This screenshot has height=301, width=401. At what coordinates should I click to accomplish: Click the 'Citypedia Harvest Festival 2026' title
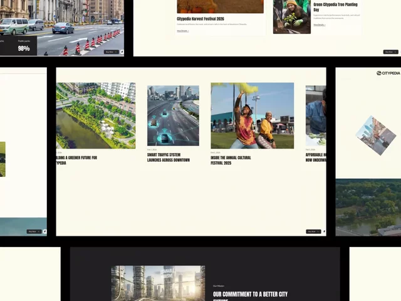pos(200,19)
